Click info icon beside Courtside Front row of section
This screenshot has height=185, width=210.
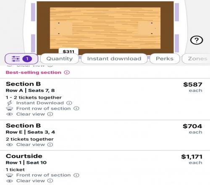tap(76, 175)
